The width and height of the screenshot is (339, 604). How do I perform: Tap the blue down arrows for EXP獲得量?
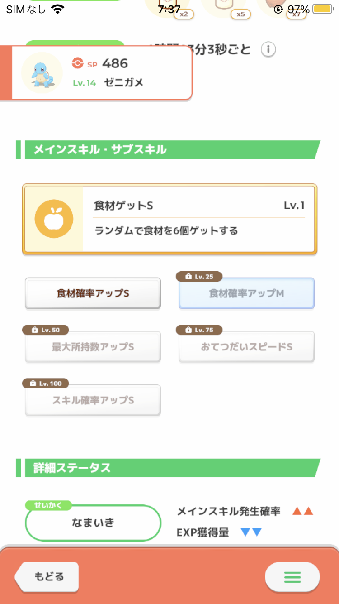(x=251, y=532)
